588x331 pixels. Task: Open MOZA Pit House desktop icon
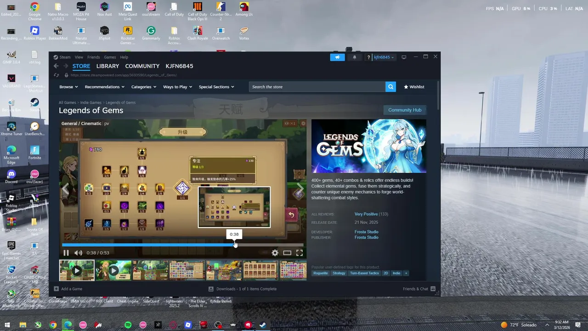point(81,11)
